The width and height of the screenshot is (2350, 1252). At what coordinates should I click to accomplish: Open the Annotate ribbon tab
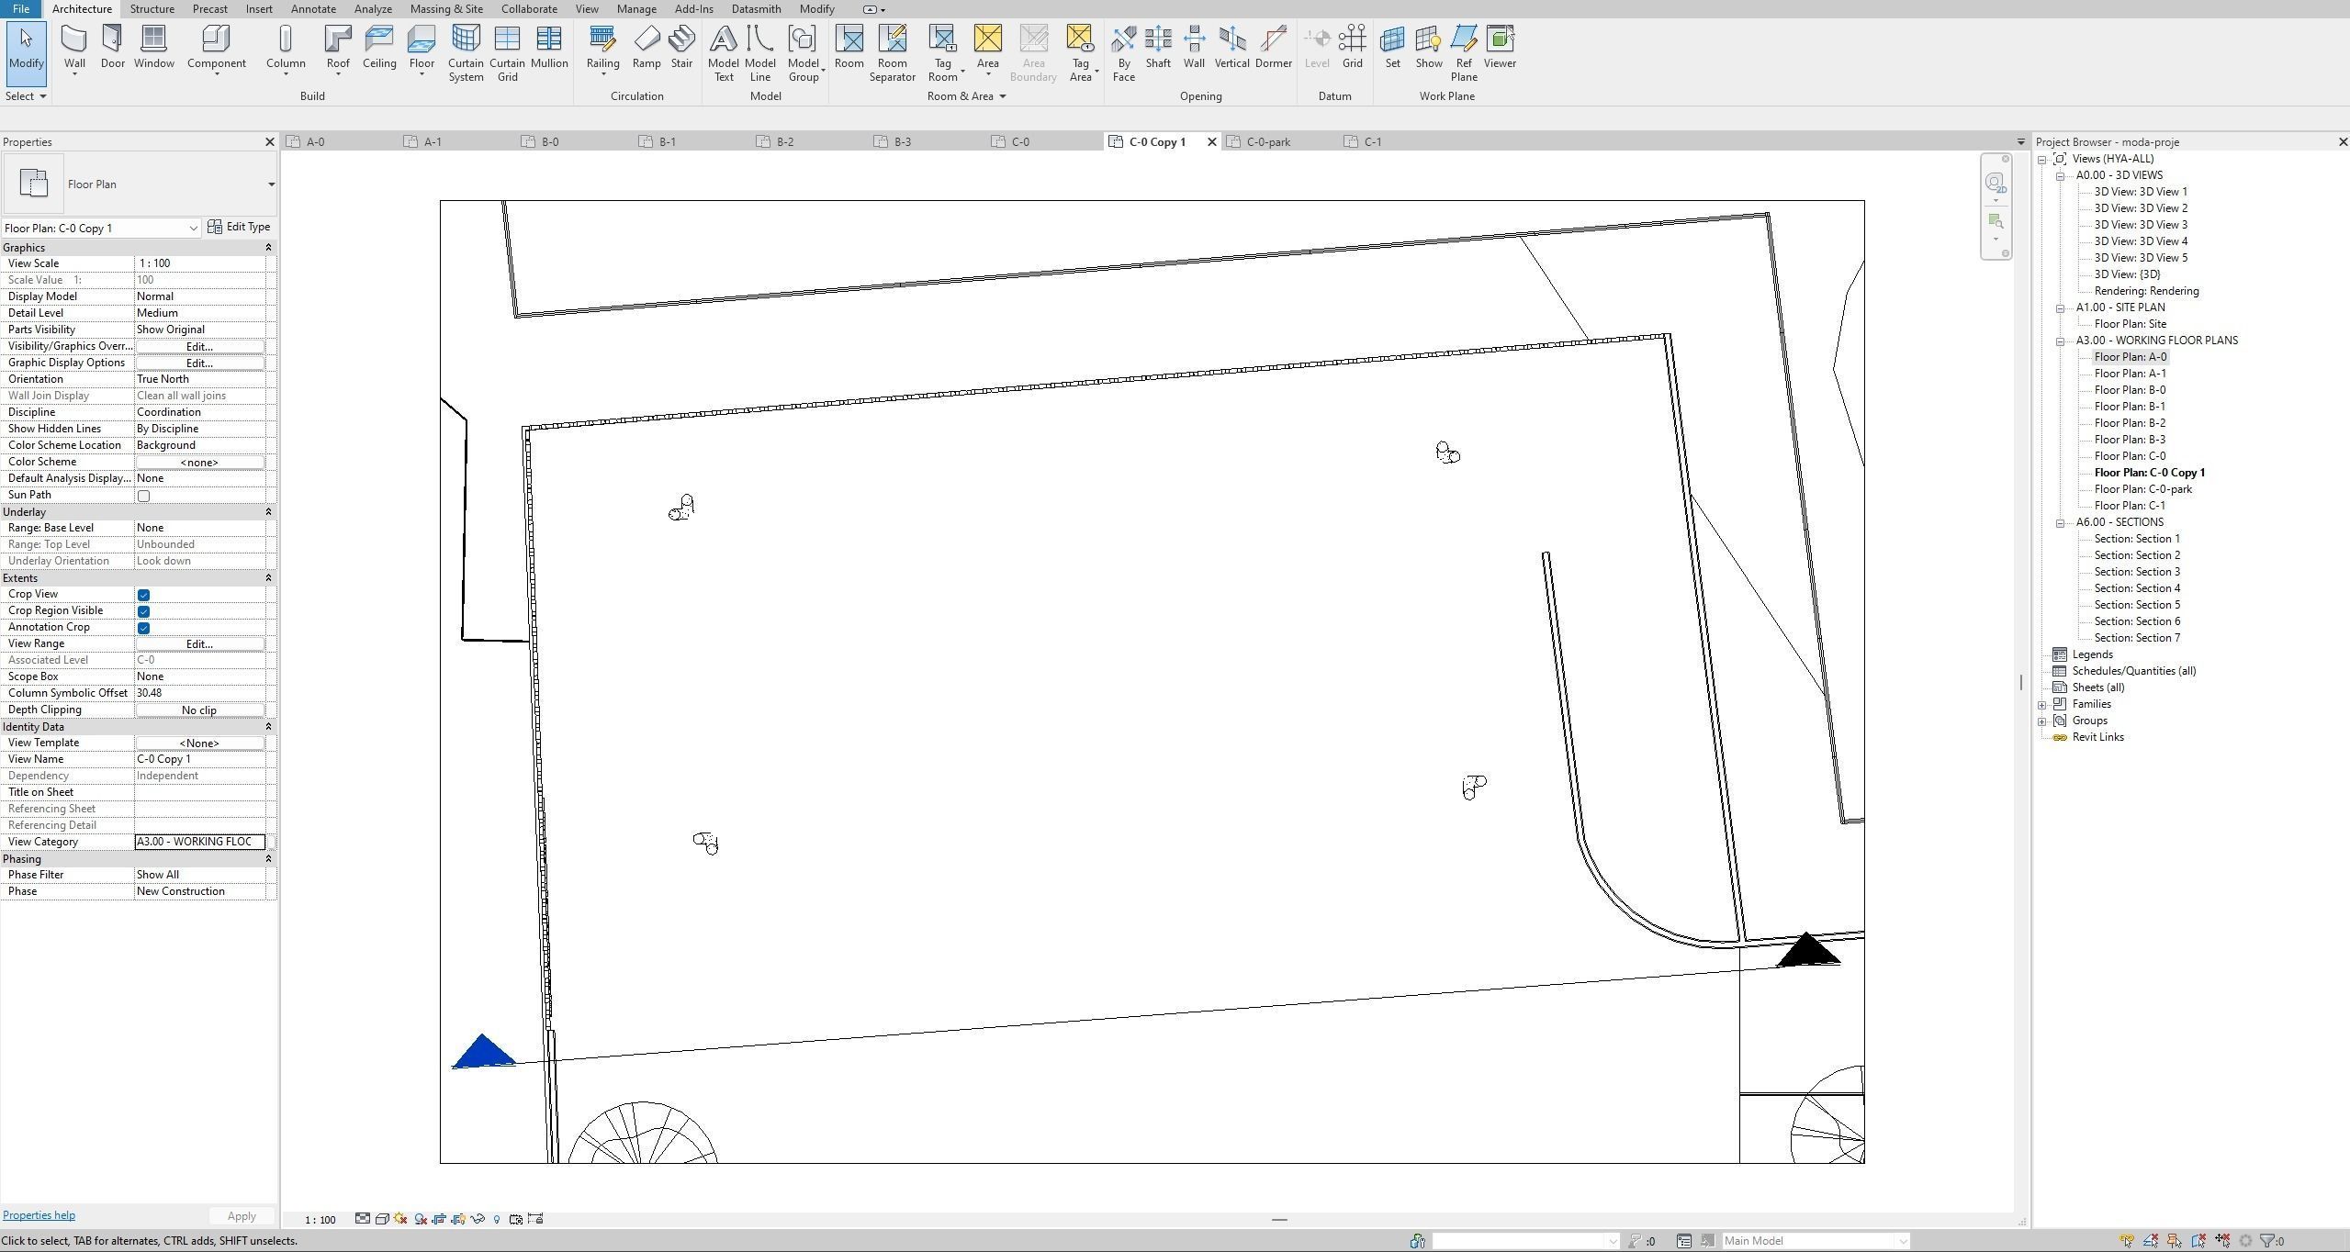(312, 9)
